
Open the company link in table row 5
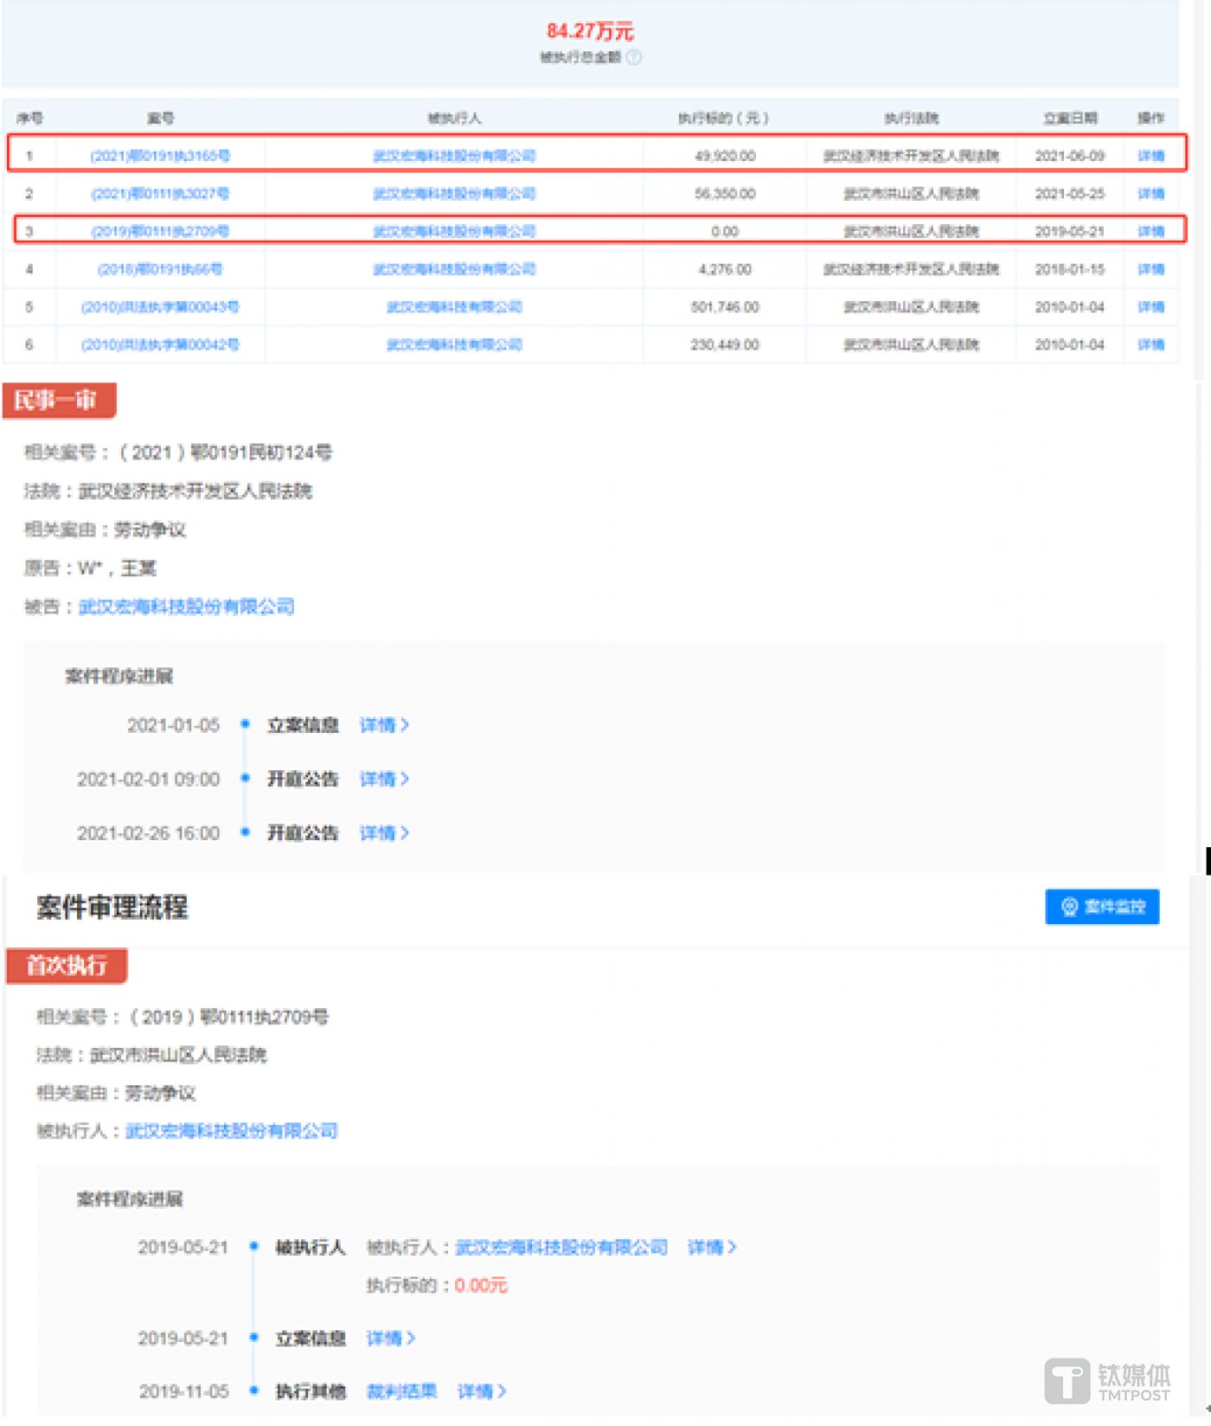click(454, 307)
